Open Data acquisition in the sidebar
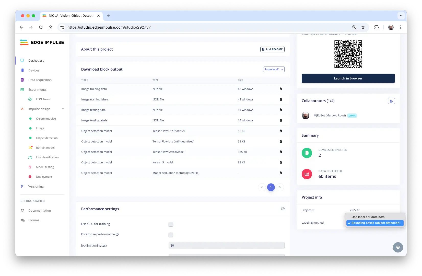 [40, 80]
